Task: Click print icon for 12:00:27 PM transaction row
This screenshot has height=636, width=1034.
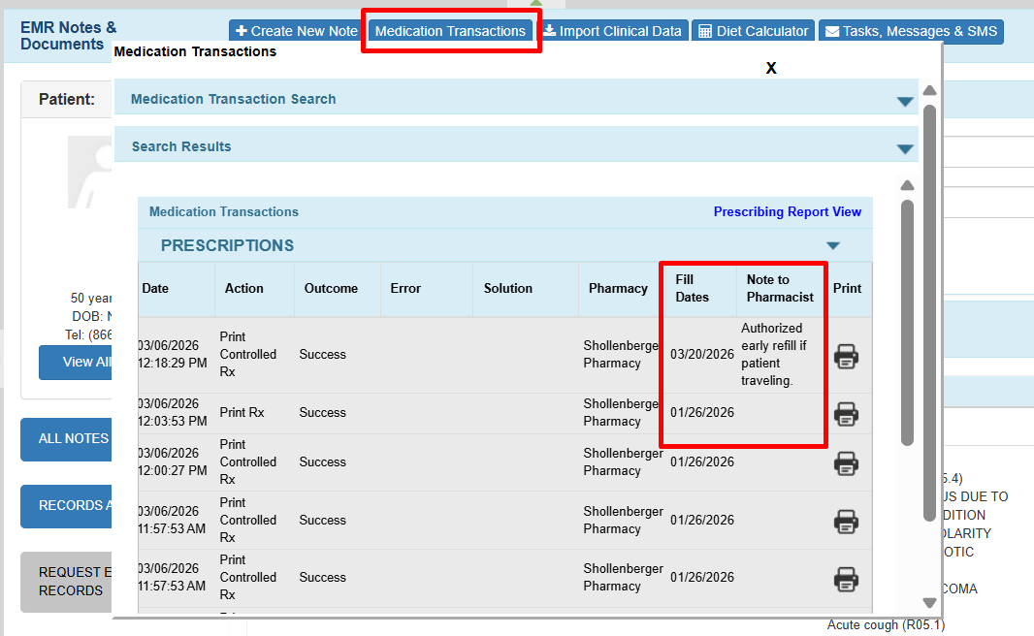Action: [x=846, y=463]
